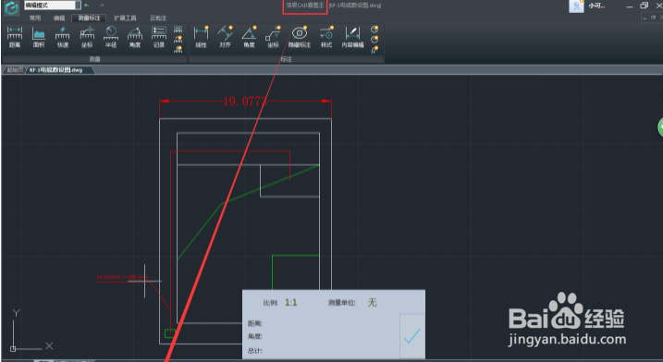Screen dimensions: 663x362
Task: Click the green round button at right edge
Action: pos(660,127)
